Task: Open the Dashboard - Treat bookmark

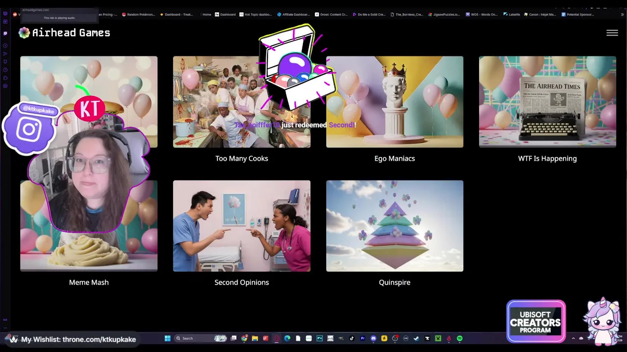Action: pyautogui.click(x=176, y=15)
